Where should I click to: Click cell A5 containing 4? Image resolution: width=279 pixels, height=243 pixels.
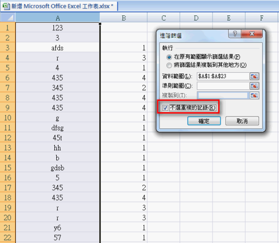tap(58, 67)
